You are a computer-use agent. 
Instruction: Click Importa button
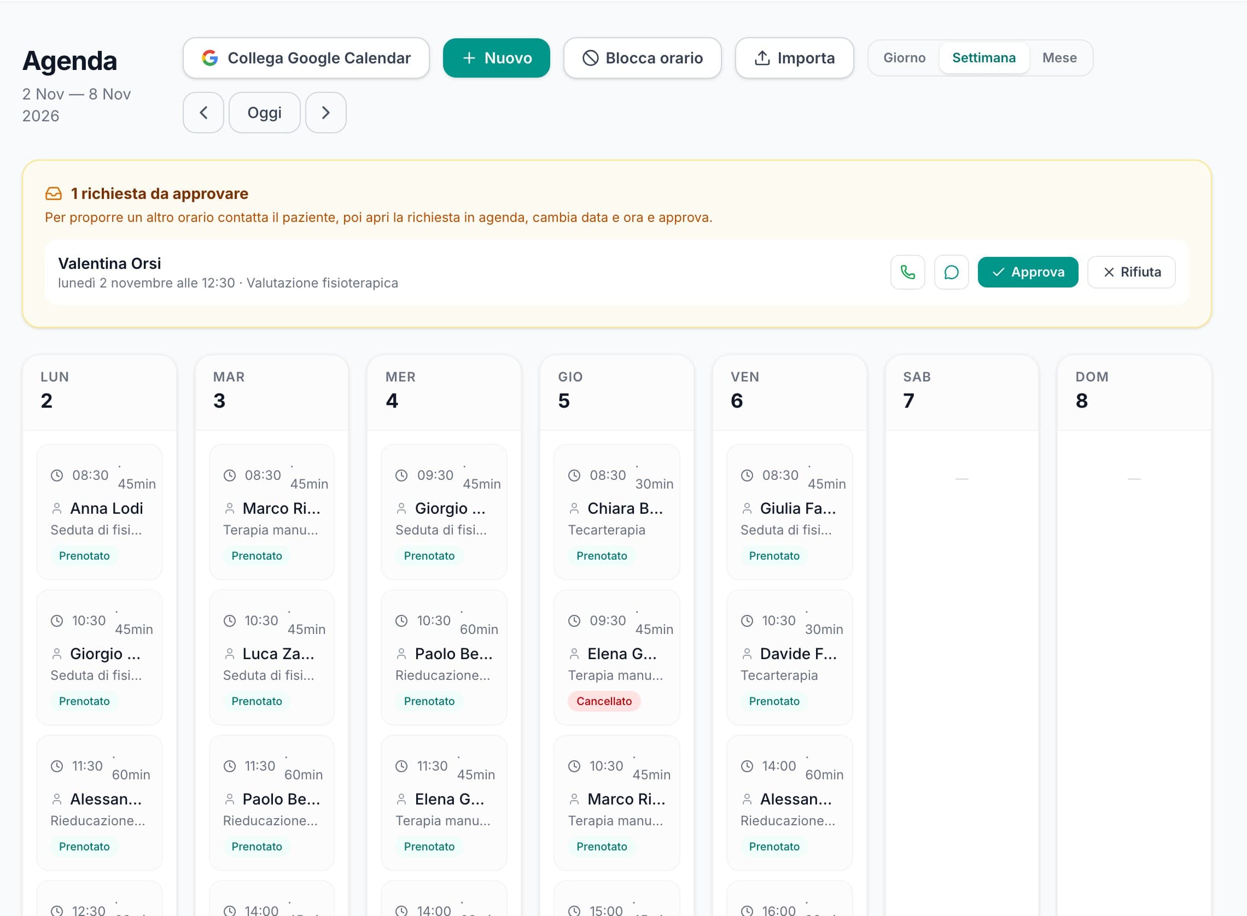tap(794, 58)
